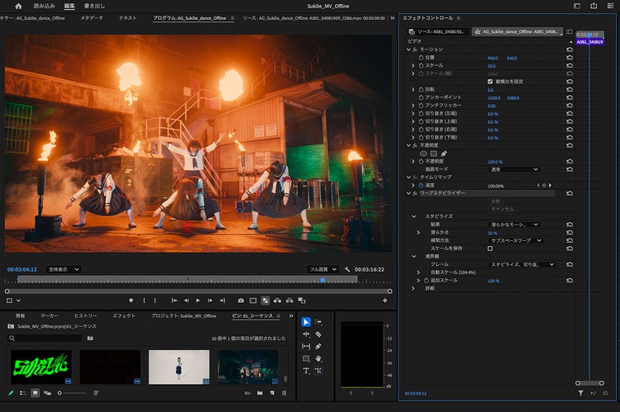620x412 pixels.
Task: Choose the Hand tool
Action: click(x=318, y=359)
